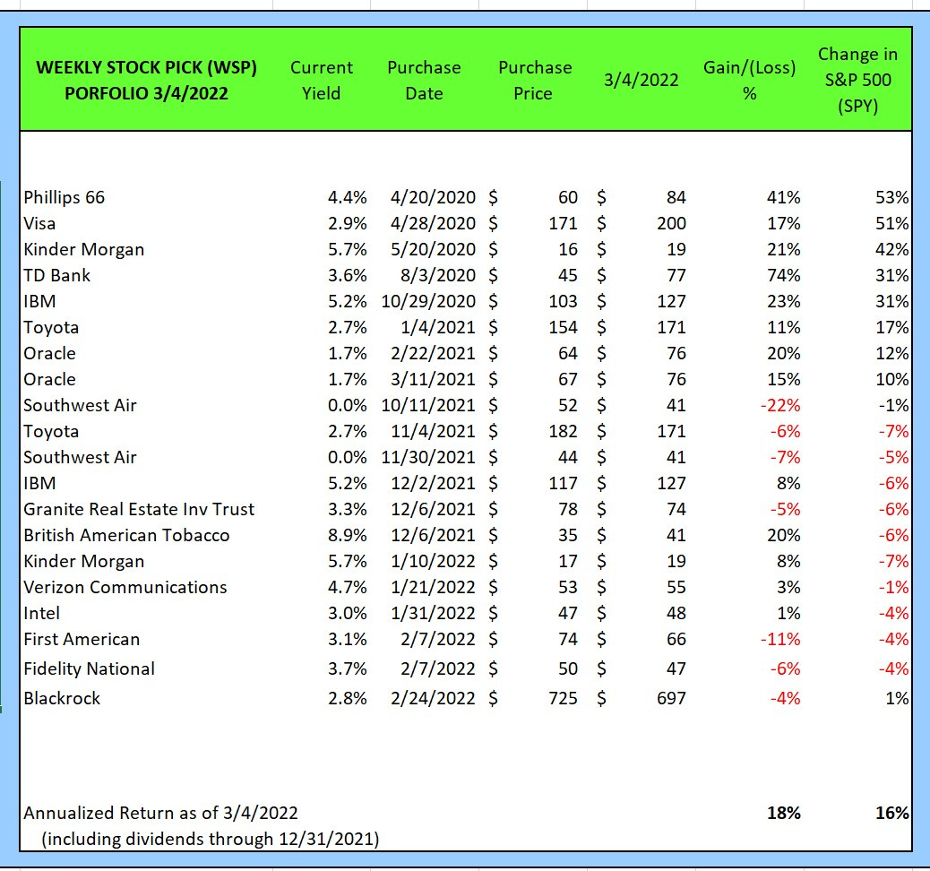The height and width of the screenshot is (871, 930).
Task: Select Kinder Morgan purchase date '5/20/2020'
Action: pos(433,249)
